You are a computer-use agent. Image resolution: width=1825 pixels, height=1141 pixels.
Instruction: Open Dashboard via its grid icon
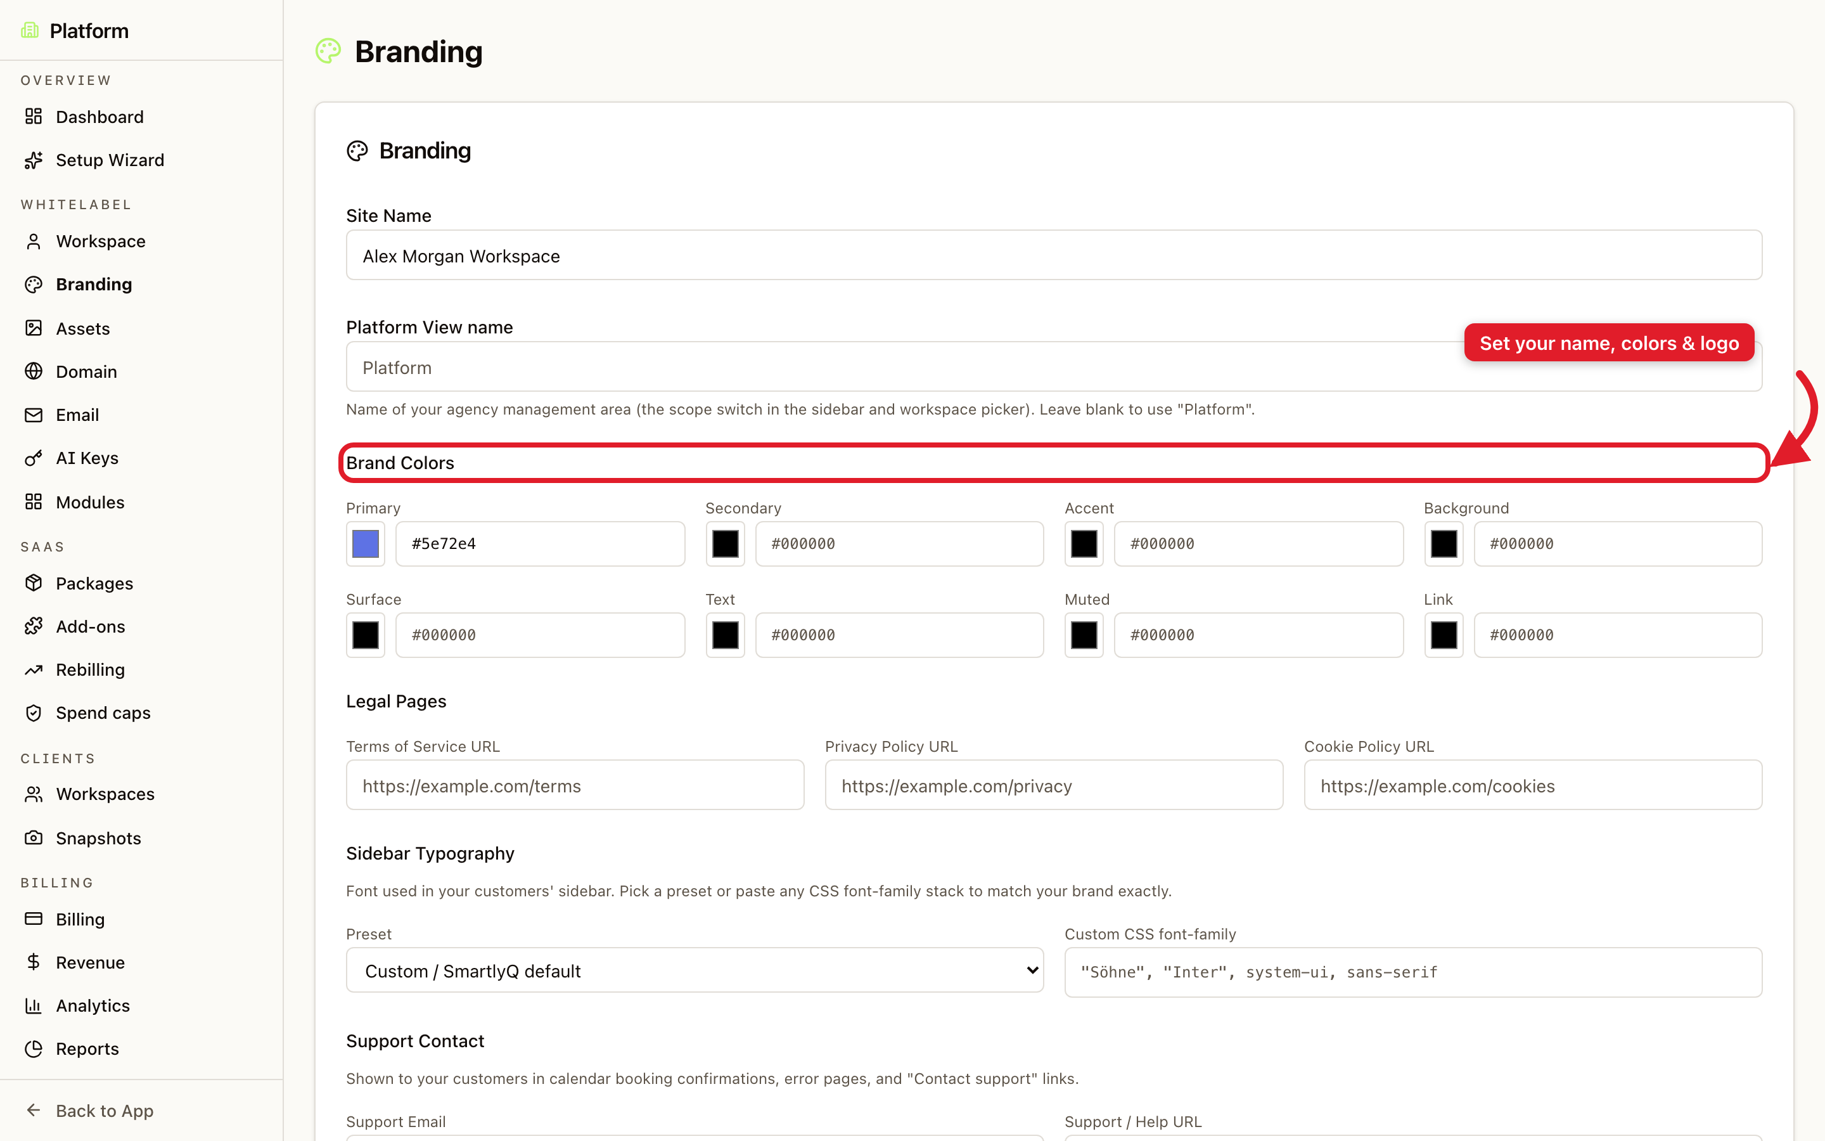coord(33,116)
